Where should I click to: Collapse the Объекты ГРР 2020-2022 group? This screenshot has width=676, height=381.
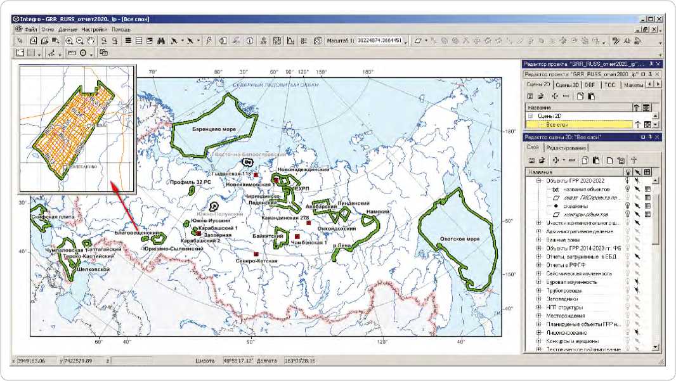539,181
